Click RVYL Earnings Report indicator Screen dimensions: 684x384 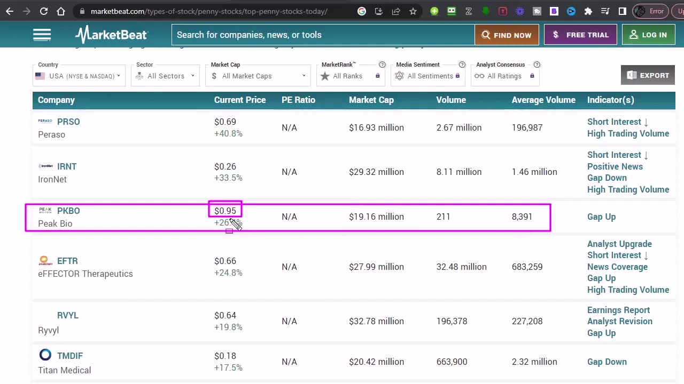[618, 310]
